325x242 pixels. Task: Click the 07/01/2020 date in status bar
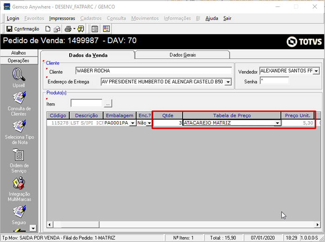point(263,238)
